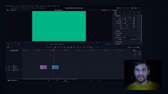Open the Media Pool panel
Viewport: 168px width, 94px height.
(x=14, y=8)
